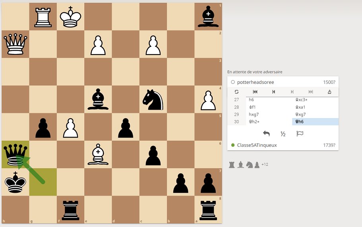
Task: Resign using the flag icon
Action: tap(300, 134)
